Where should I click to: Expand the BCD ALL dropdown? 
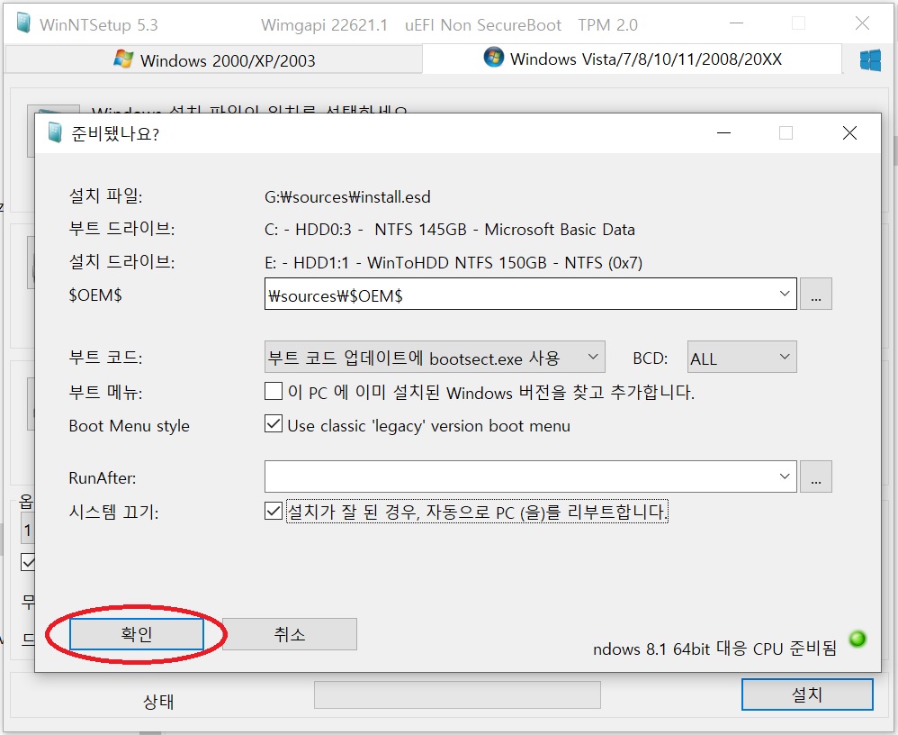click(741, 358)
